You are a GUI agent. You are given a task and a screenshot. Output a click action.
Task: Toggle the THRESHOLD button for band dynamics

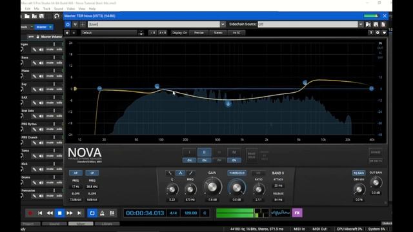(x=237, y=173)
